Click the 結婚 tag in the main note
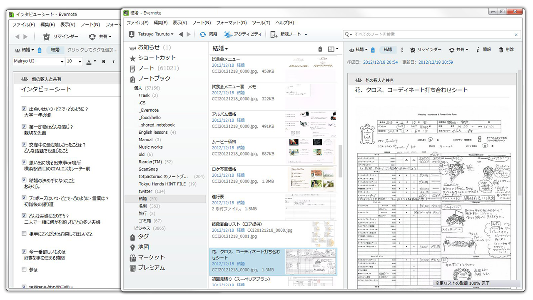This screenshot has width=533, height=300. 388,50
